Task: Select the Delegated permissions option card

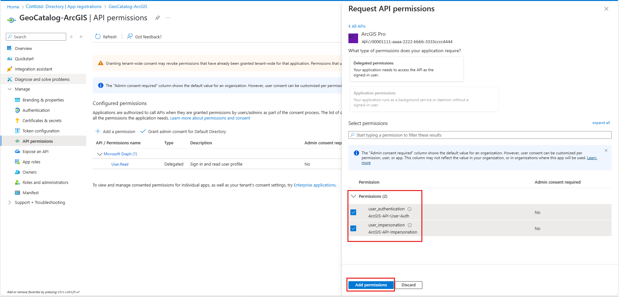Action: click(407, 69)
